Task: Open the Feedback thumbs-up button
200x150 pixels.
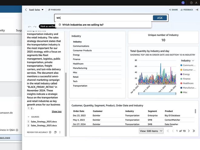Action: click(x=187, y=10)
